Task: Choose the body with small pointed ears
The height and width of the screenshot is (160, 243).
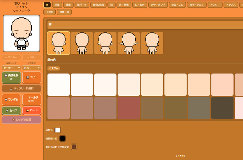Action: click(x=105, y=43)
